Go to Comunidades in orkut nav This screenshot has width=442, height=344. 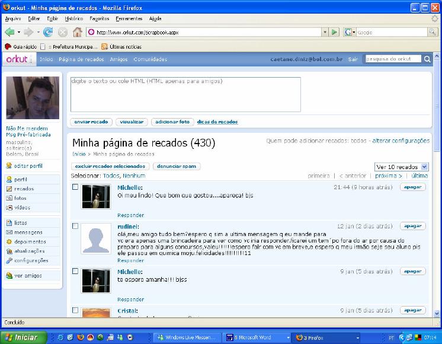[x=150, y=59]
